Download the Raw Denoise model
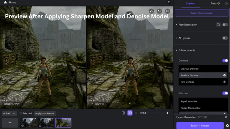230x129 pixels. (225, 82)
